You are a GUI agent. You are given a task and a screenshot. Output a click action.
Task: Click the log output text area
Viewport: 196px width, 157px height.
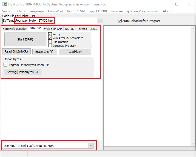click(x=147, y=86)
